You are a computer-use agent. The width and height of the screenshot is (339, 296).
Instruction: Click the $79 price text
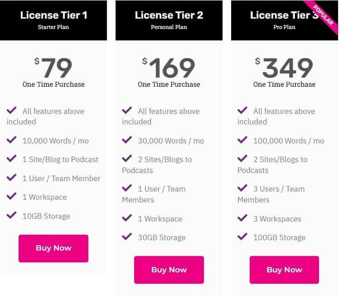53,68
